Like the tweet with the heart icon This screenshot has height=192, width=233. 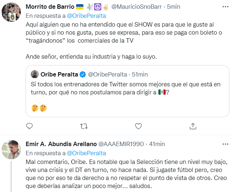(x=138, y=126)
